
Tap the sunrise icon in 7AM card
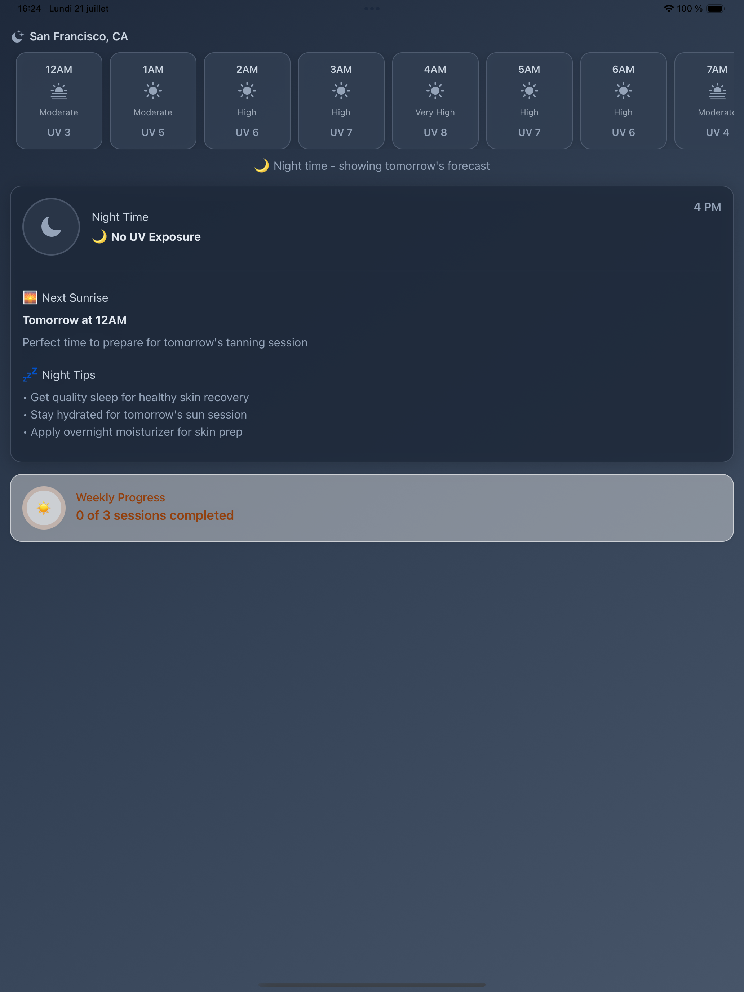(718, 91)
